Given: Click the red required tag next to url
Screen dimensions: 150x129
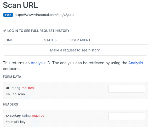Looking at the screenshot, I should click(27, 88).
